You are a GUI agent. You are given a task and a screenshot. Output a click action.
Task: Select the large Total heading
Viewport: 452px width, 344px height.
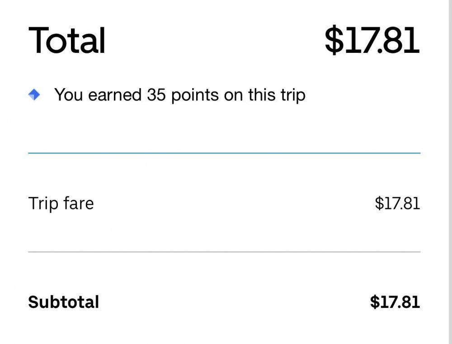pyautogui.click(x=67, y=40)
